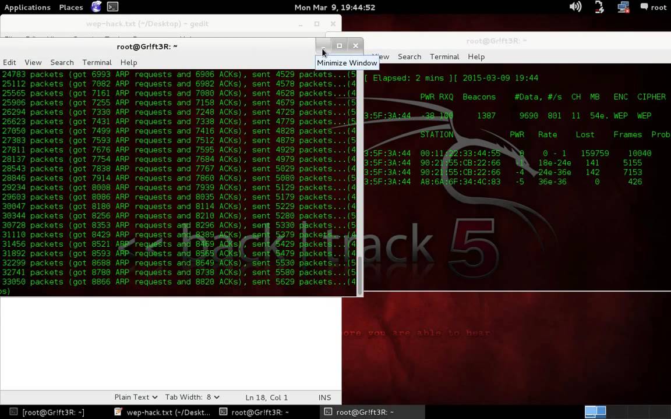Click the workspace switcher in bottom panel
The image size is (671, 419).
(x=595, y=412)
